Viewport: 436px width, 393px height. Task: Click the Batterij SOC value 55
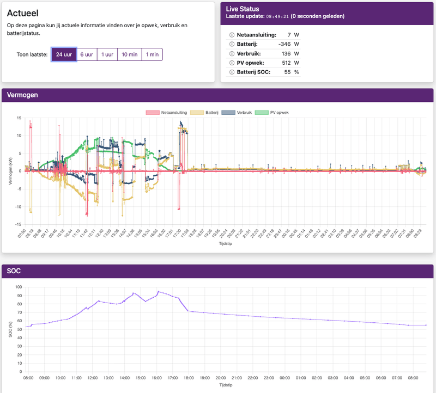(288, 72)
